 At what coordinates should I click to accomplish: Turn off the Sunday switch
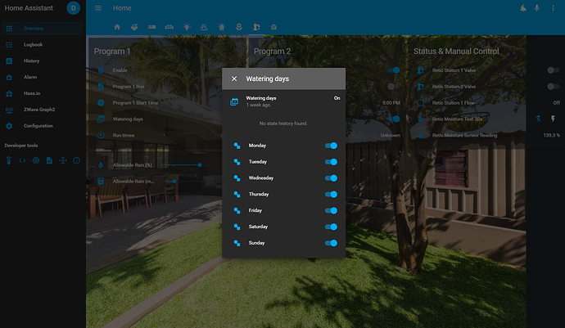point(331,243)
